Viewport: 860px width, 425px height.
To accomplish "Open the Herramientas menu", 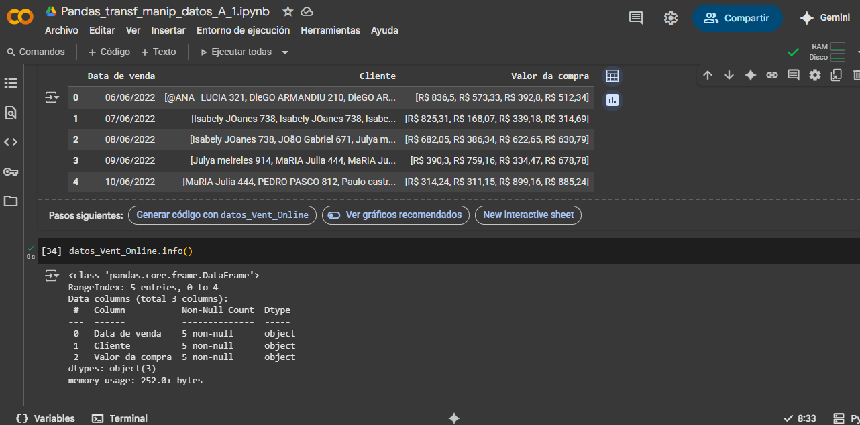I will 330,30.
